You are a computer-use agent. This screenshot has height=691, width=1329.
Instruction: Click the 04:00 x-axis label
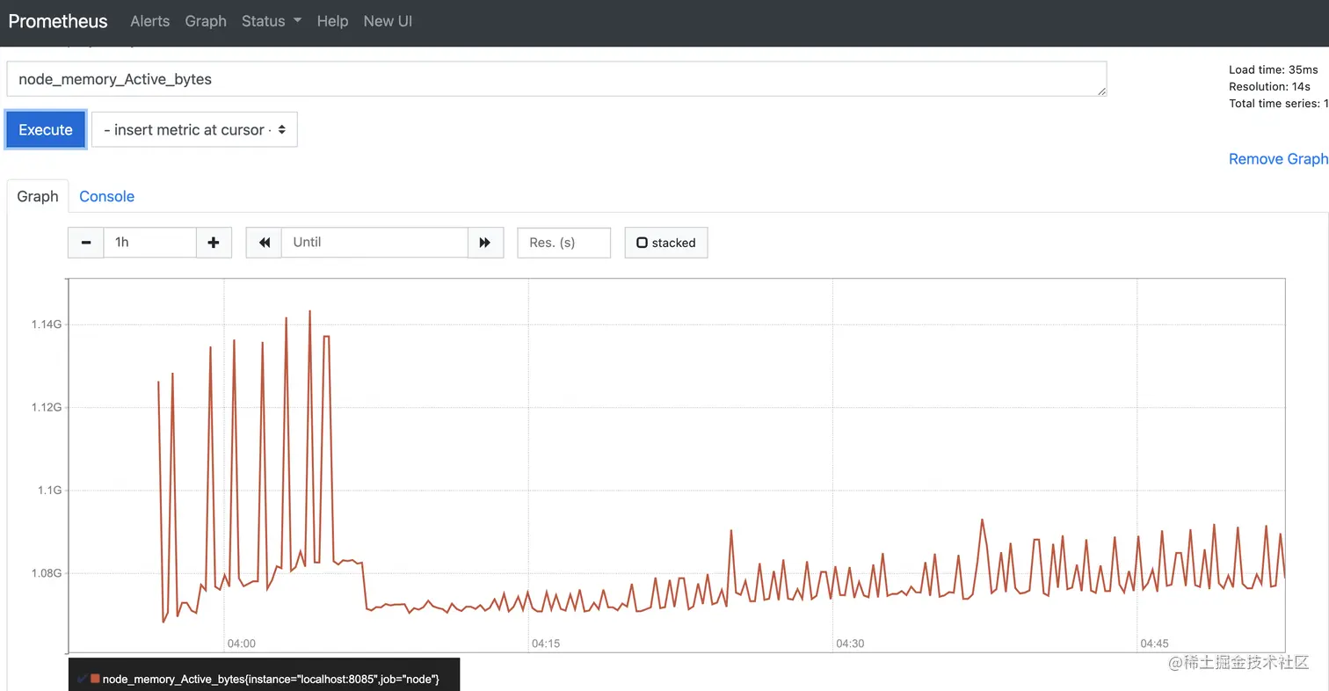coord(242,644)
